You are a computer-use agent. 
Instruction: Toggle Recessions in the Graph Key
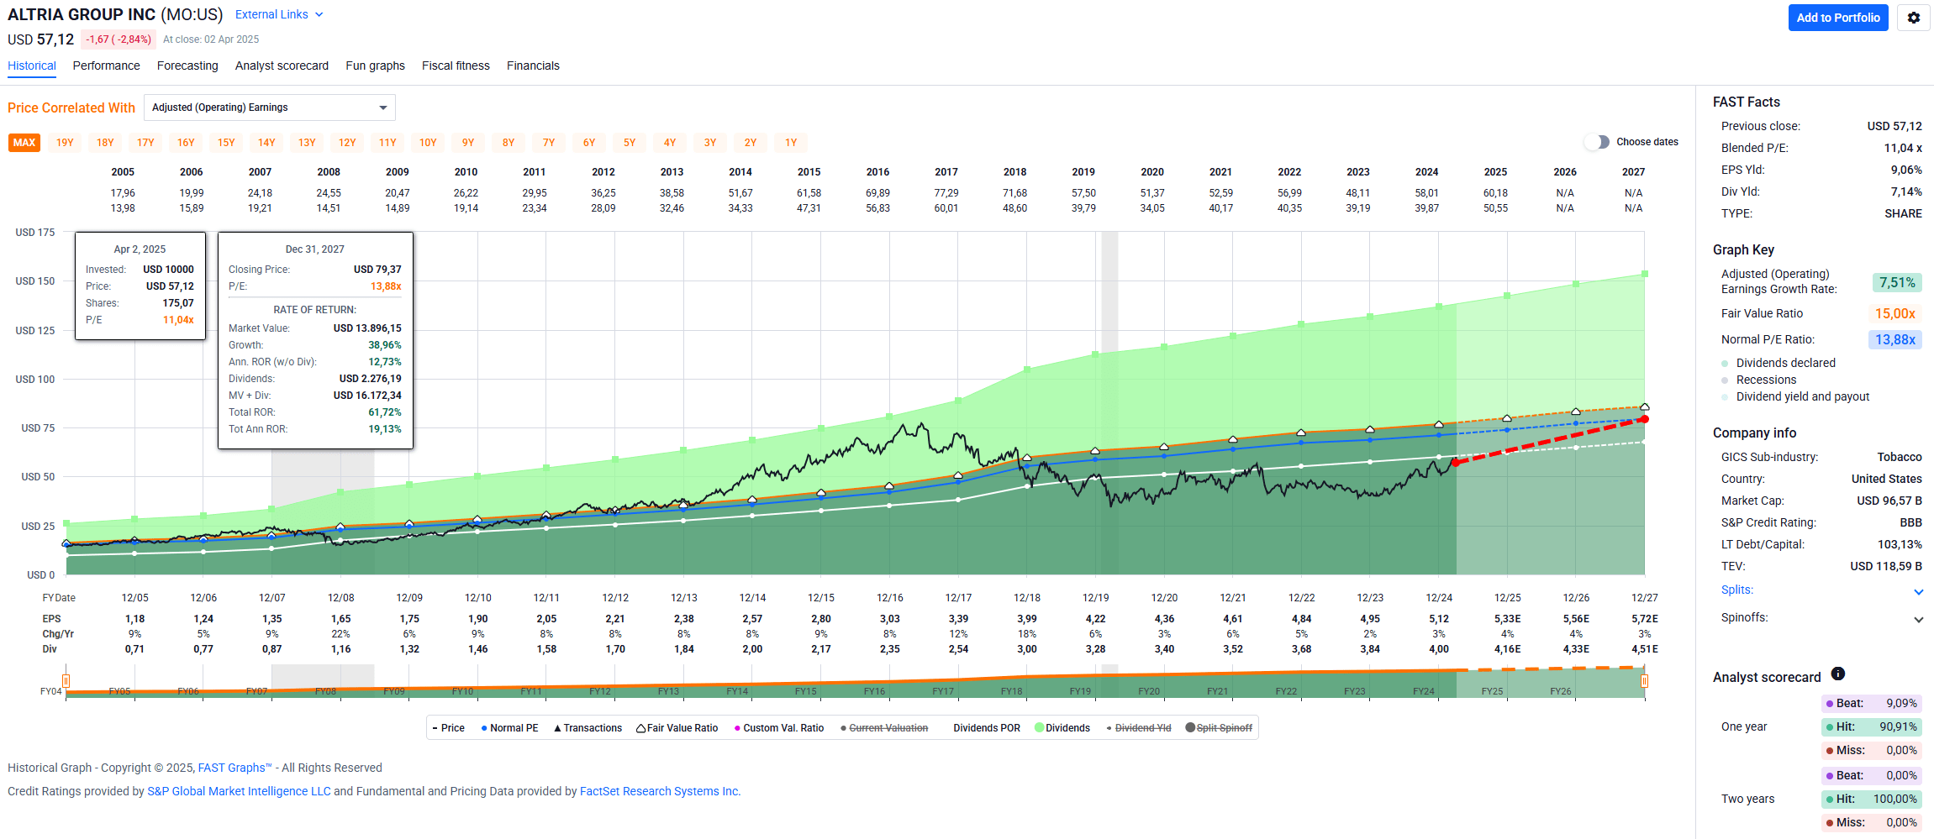(1725, 380)
